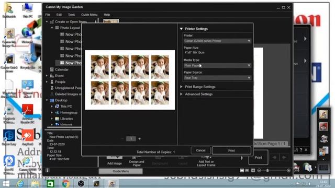Click the previous page arrow button
Screen dimensions: 335x188
[274, 158]
